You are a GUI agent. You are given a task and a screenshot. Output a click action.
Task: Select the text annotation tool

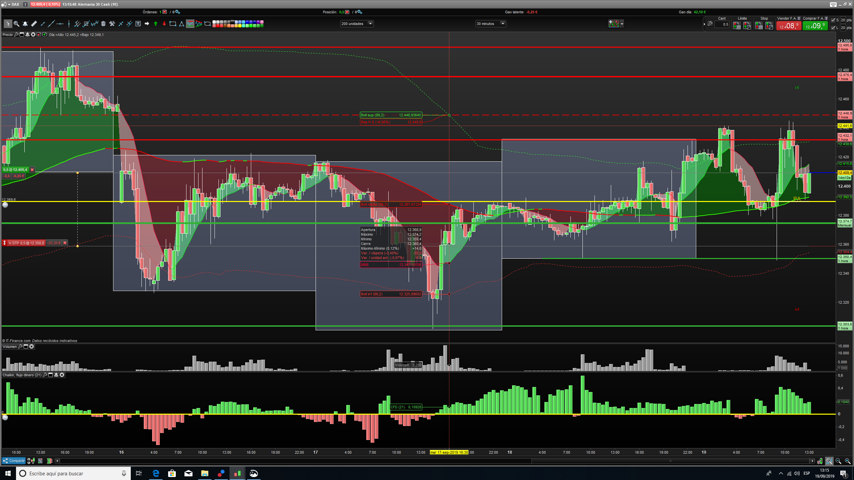[138, 24]
